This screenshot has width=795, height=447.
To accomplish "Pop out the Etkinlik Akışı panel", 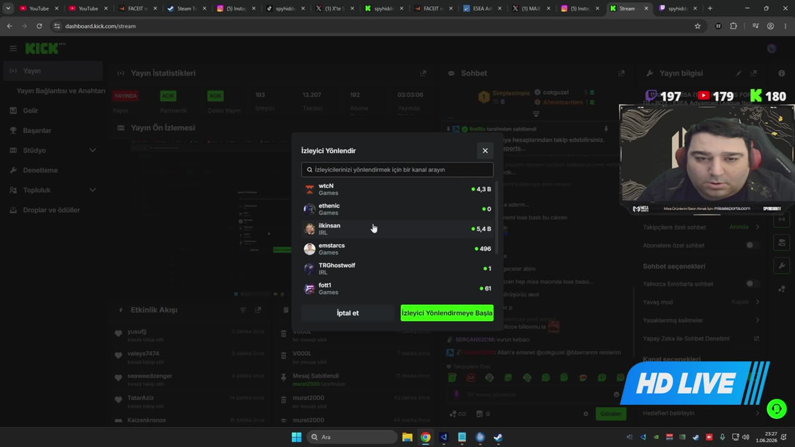I will pyautogui.click(x=258, y=310).
